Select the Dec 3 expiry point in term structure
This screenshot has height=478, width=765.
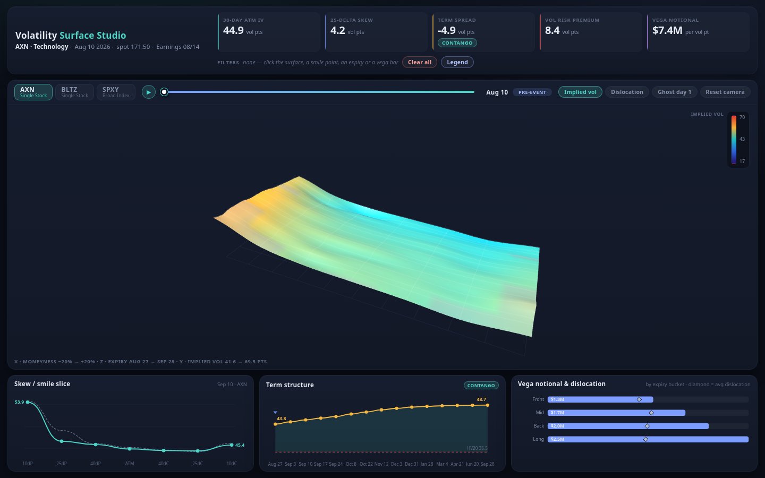coord(396,408)
